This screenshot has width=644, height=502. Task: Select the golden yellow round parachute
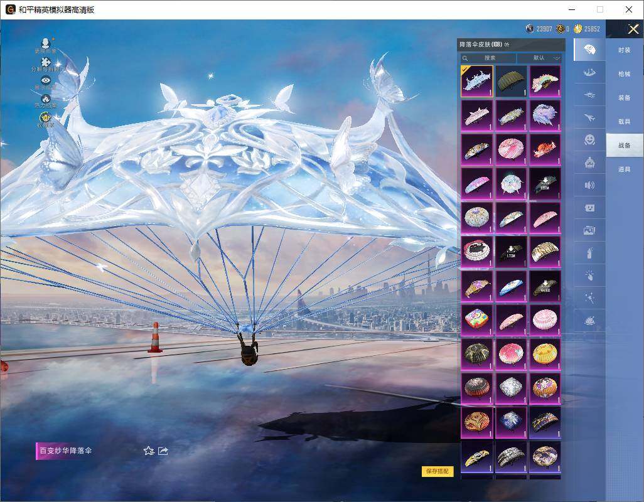coord(545,354)
